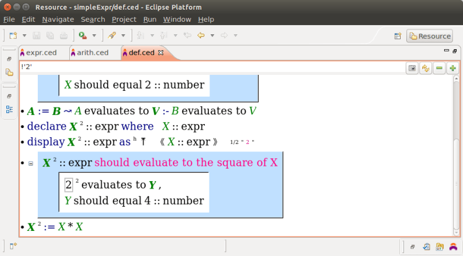Click the Restore icon in left sidebar

tap(9, 59)
